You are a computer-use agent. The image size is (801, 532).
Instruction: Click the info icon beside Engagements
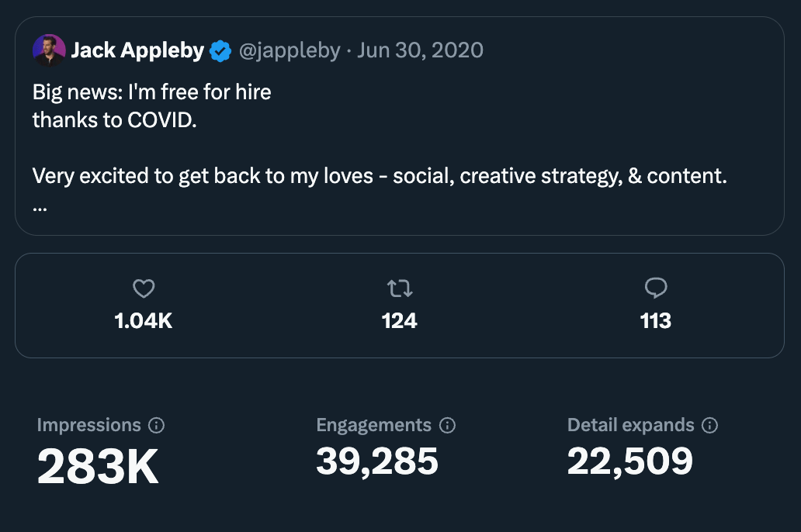[x=447, y=426]
